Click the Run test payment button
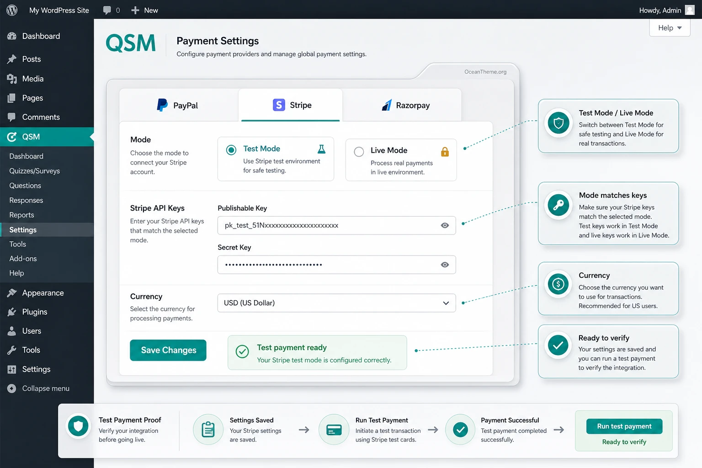The height and width of the screenshot is (468, 702). (624, 426)
